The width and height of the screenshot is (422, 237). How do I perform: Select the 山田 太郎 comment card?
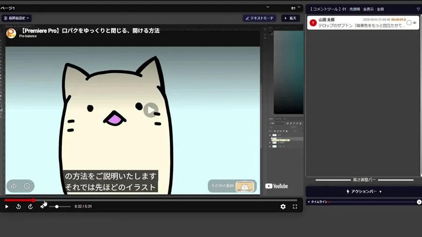coord(363,22)
